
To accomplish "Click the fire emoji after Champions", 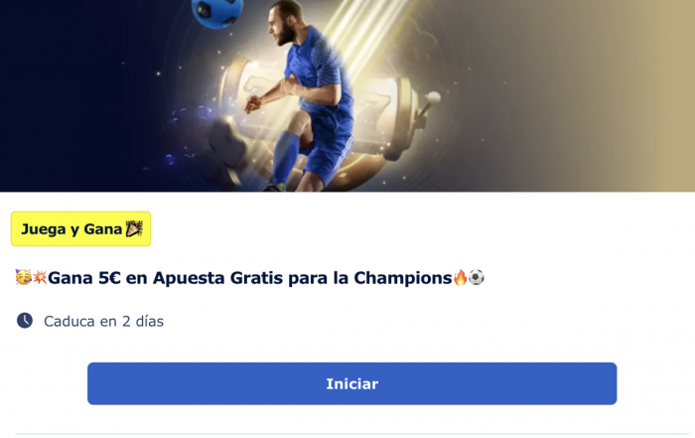I will 460,277.
